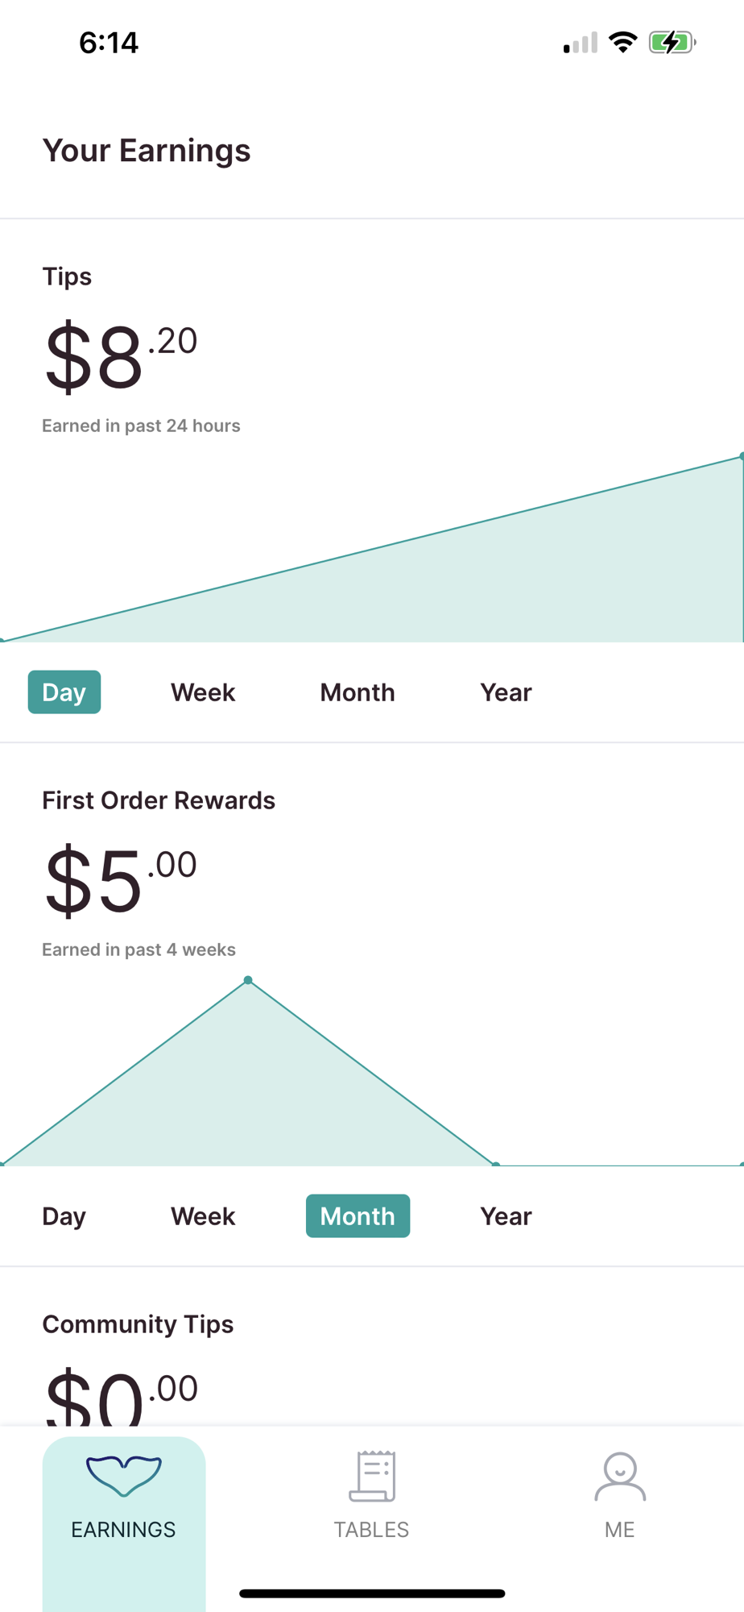Open the Me profile icon
This screenshot has width=744, height=1612.
619,1477
